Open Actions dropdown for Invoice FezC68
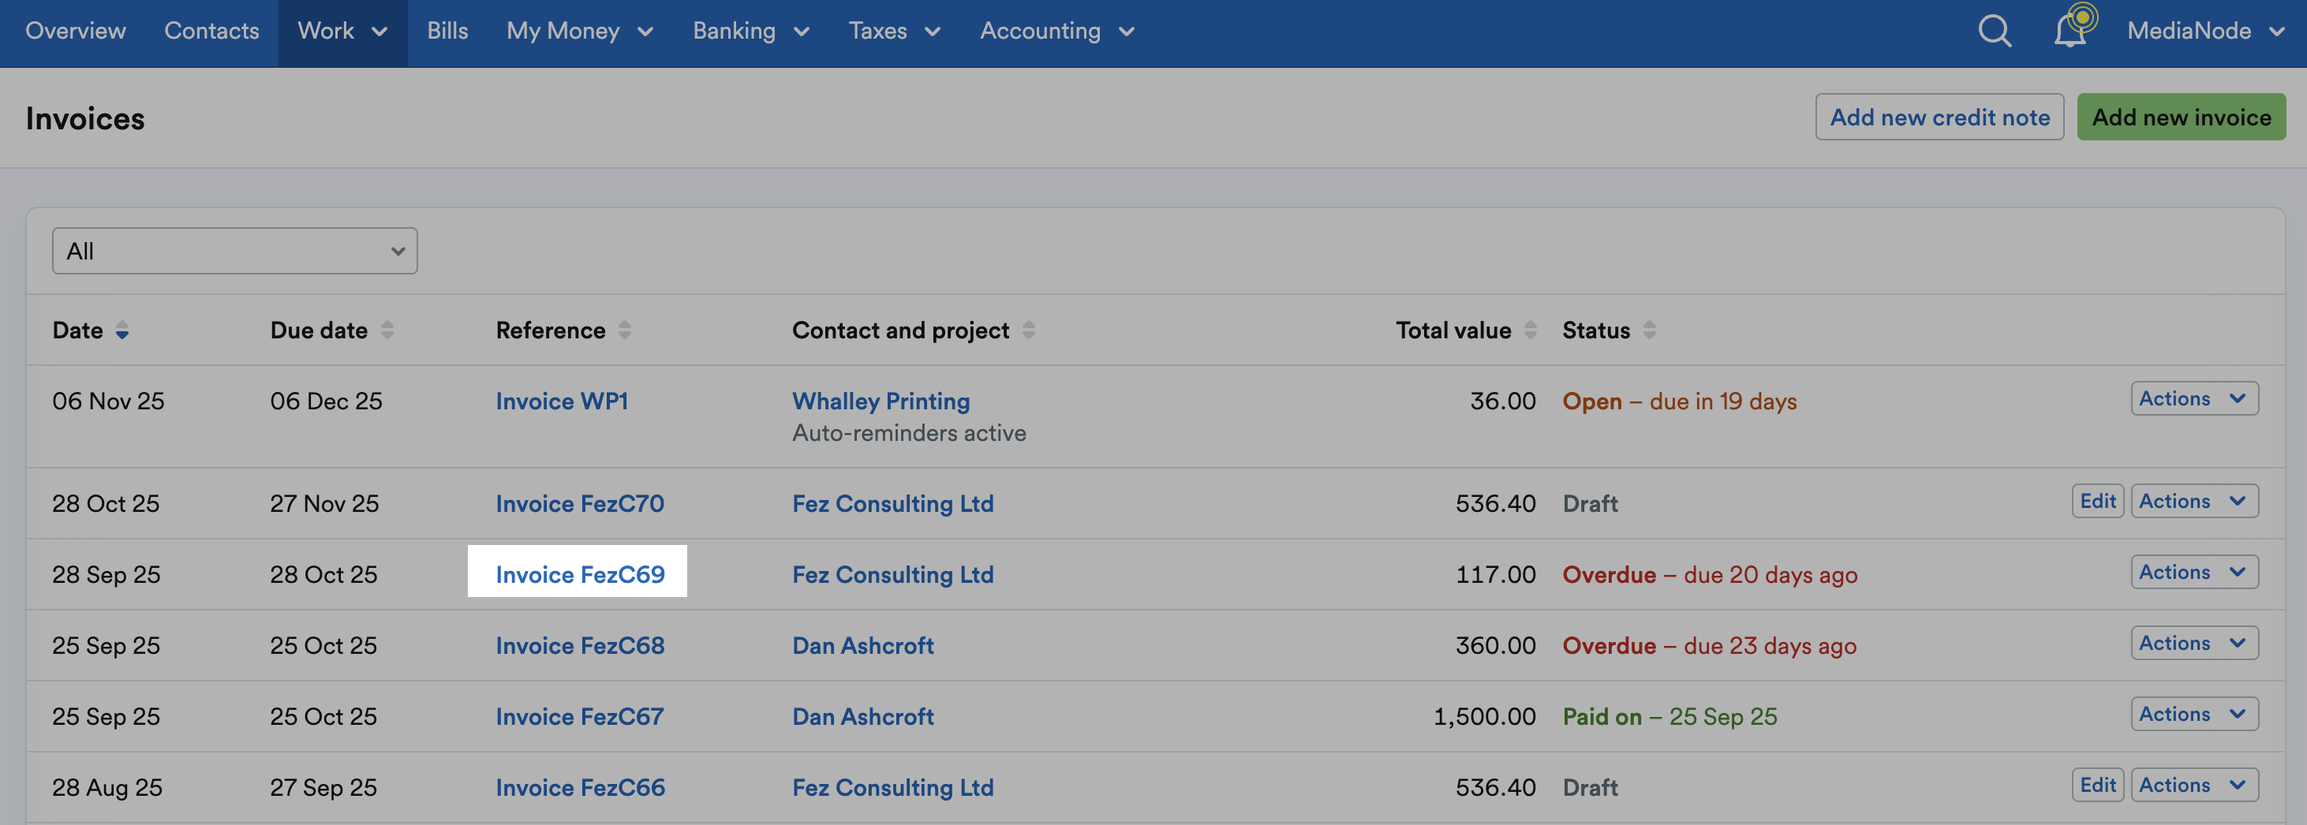2307x825 pixels. (x=2194, y=643)
